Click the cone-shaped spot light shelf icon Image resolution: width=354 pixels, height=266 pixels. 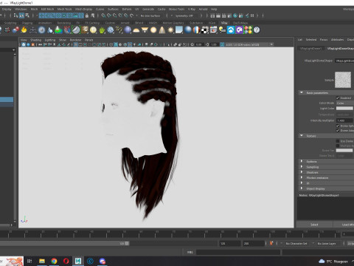click(x=162, y=30)
